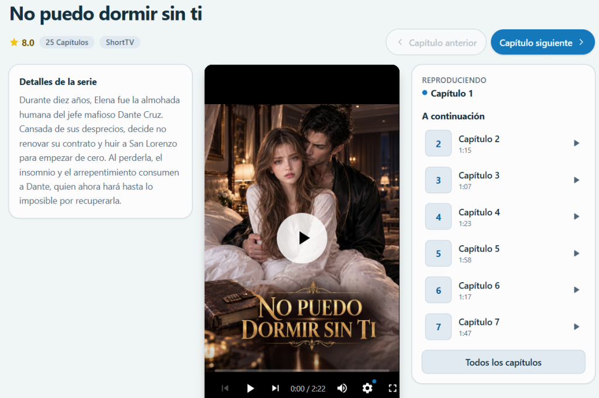This screenshot has width=599, height=398.
Task: Click the previous track icon in player controls
Action: 225,389
